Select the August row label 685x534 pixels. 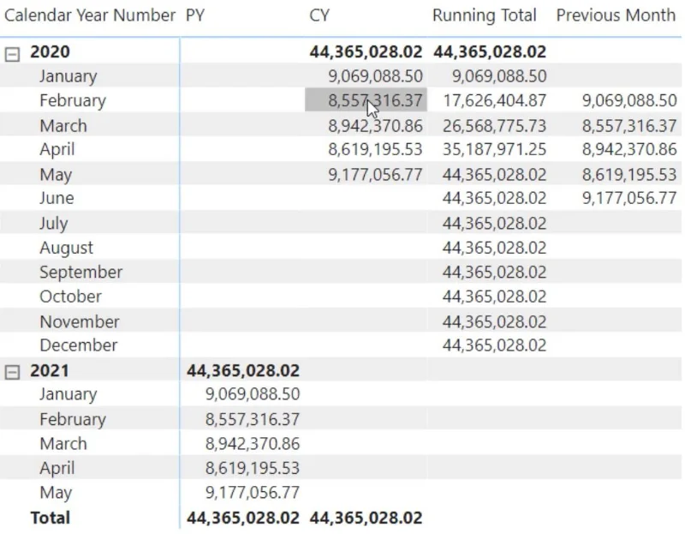coord(67,249)
